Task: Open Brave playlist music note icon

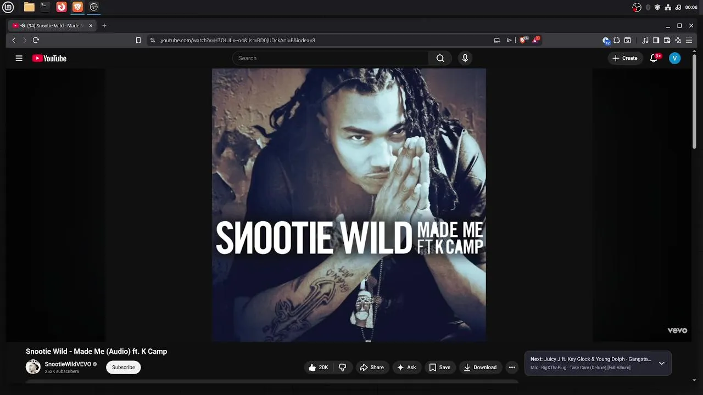Action: tap(645, 40)
